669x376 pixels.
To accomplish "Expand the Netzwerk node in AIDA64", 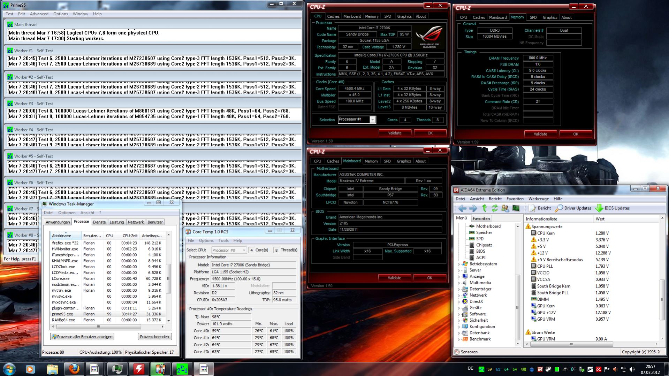I will pos(459,296).
